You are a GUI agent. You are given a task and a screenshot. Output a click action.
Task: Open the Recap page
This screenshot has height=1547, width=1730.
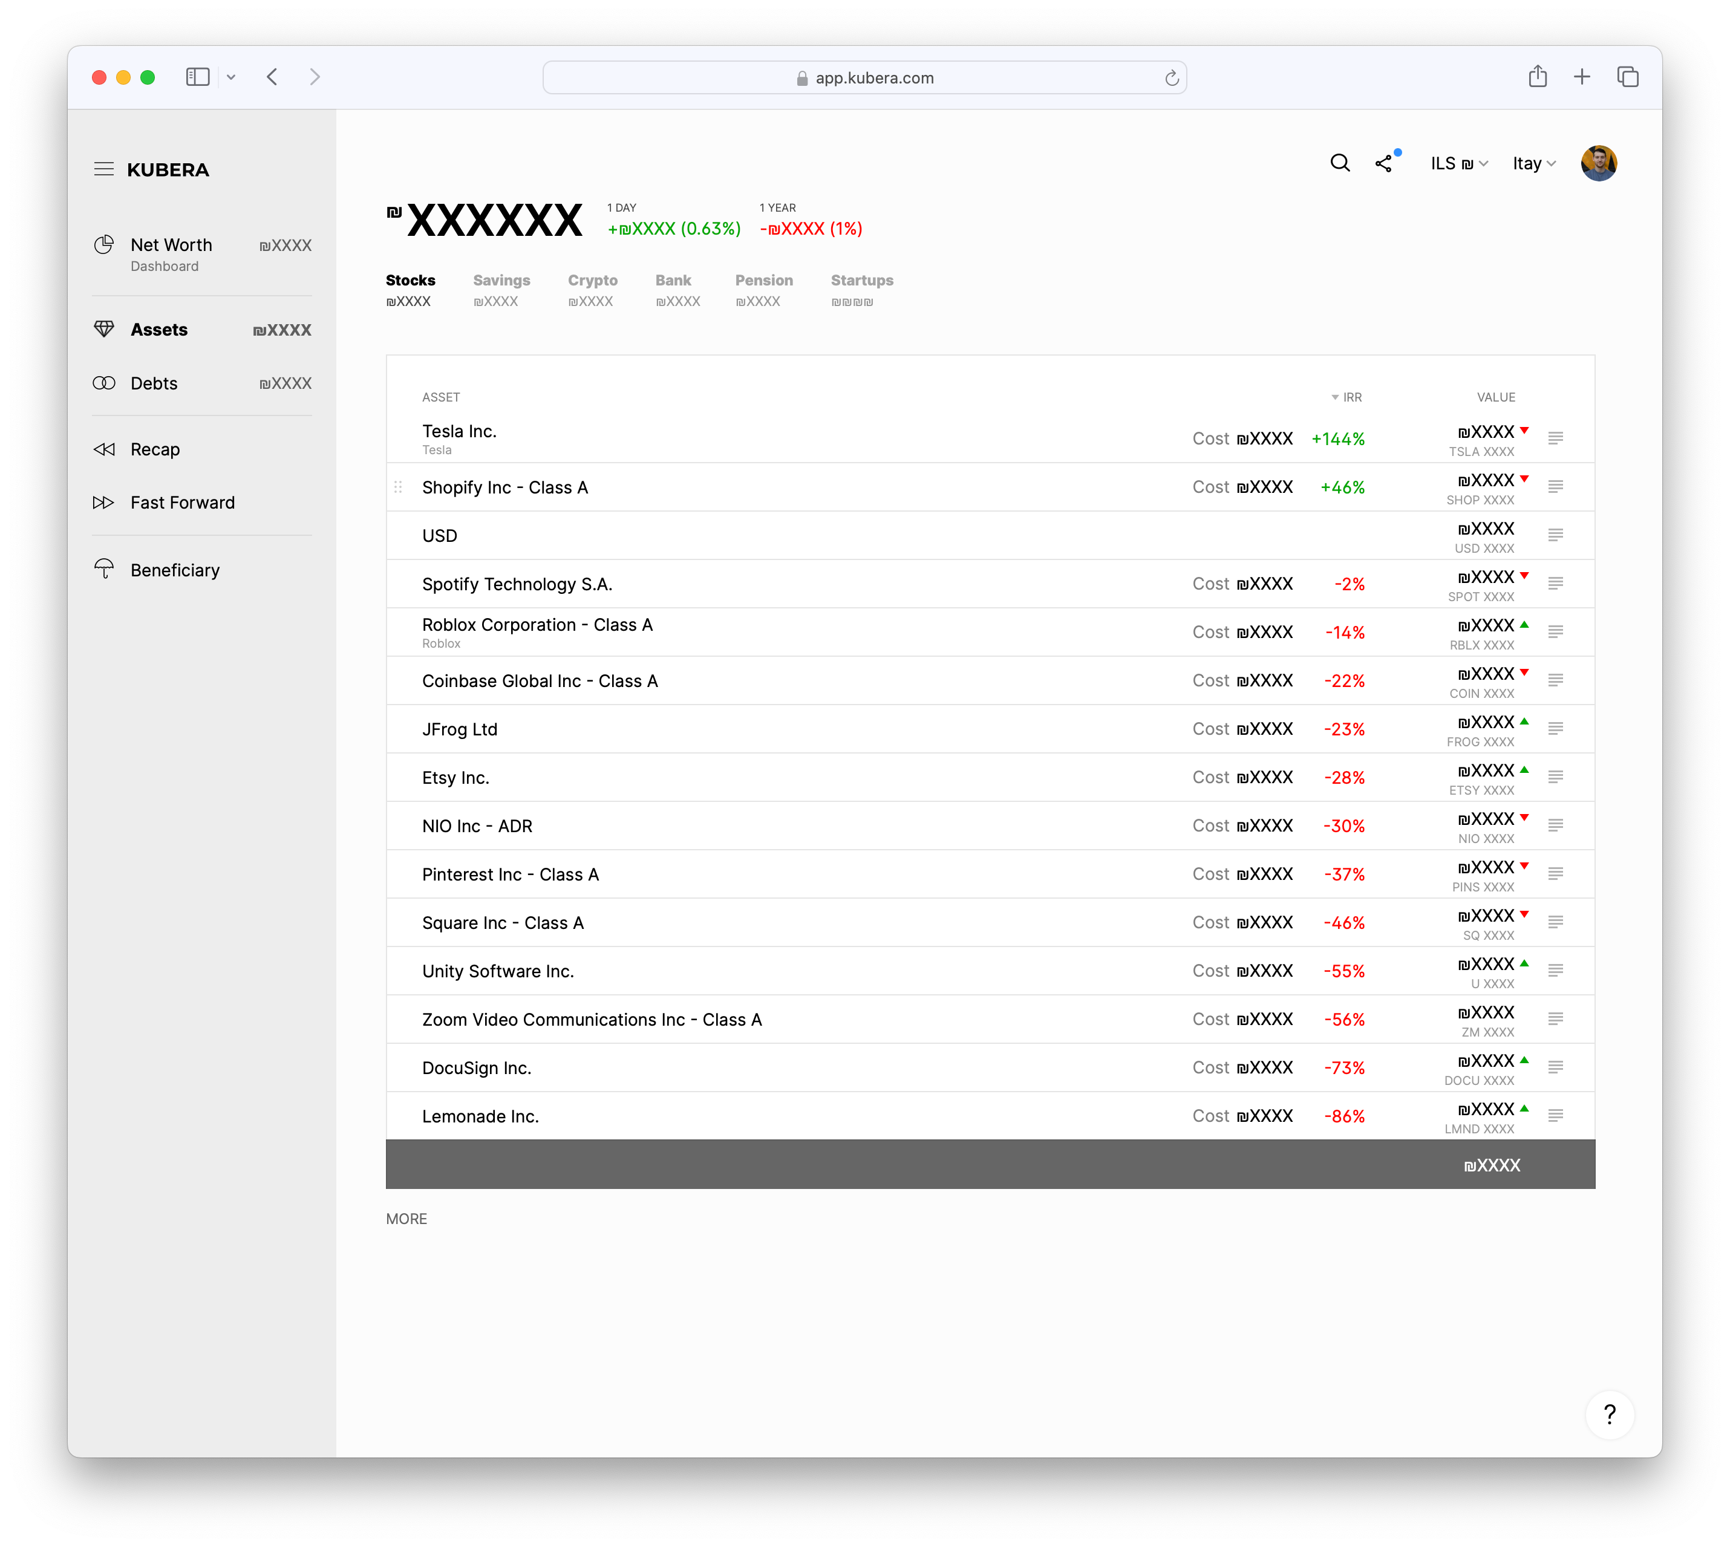[137, 449]
